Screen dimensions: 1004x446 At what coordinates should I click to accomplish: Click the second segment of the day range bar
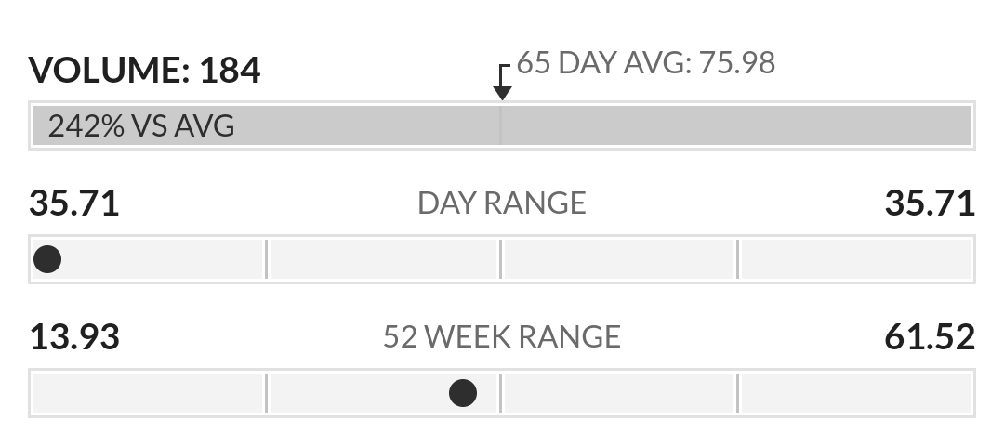pyautogui.click(x=383, y=259)
